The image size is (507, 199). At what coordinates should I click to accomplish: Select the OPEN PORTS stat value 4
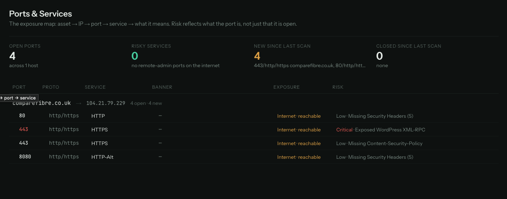(12, 56)
